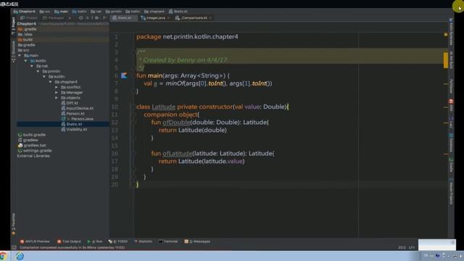Click the yellow warning stripe on editor scrollbar
Screen dimensions: 464x261
click(x=446, y=60)
